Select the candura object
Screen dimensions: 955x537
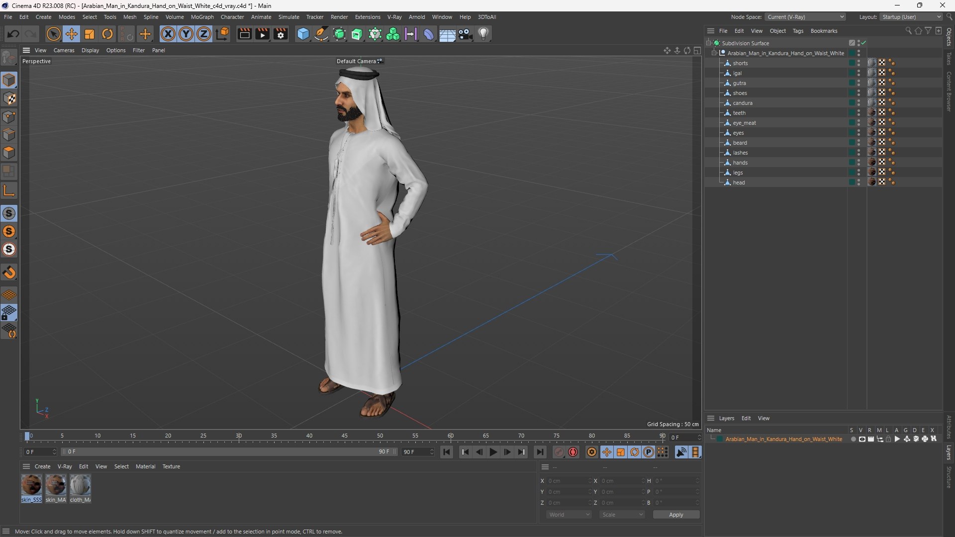click(743, 103)
